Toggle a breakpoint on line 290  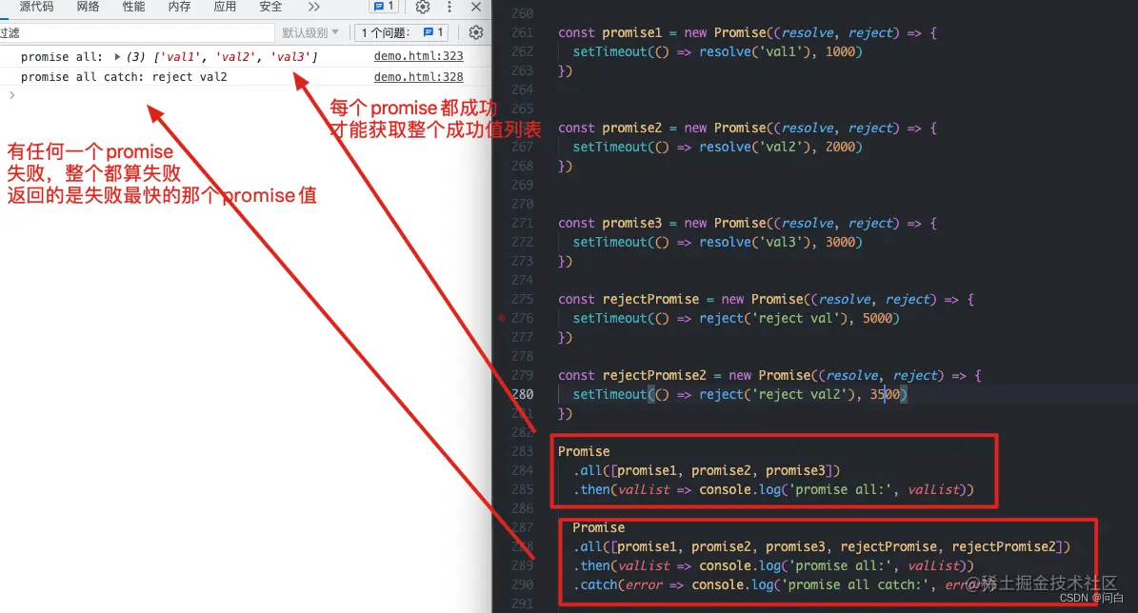(523, 584)
